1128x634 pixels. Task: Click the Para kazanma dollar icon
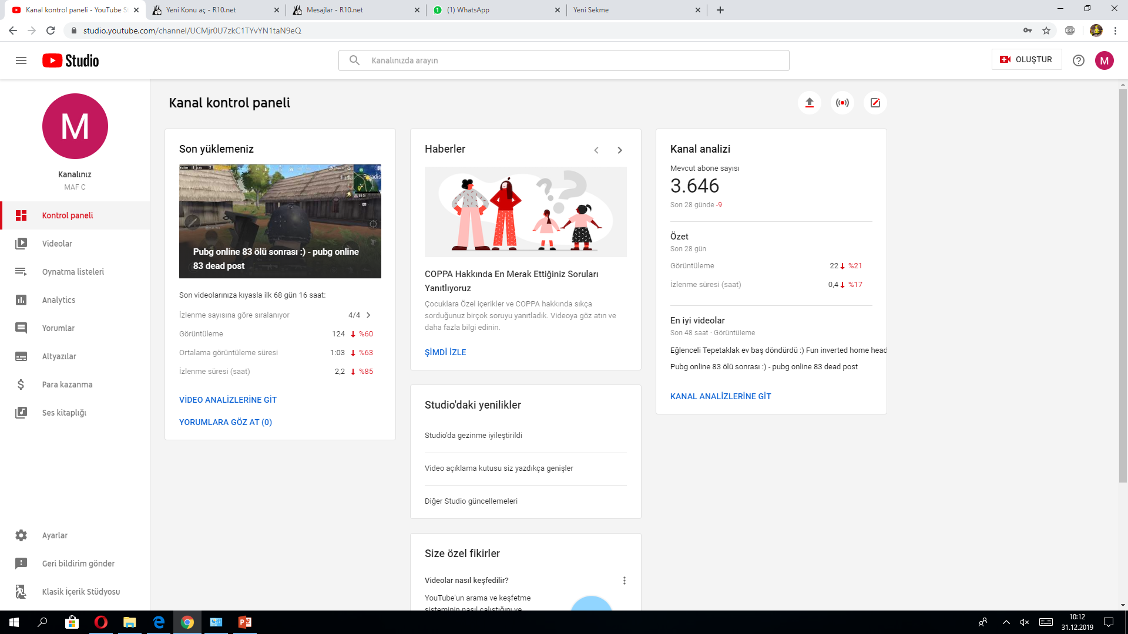tap(21, 385)
